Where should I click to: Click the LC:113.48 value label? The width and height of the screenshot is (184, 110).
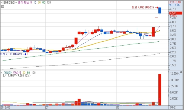coord(175,2)
